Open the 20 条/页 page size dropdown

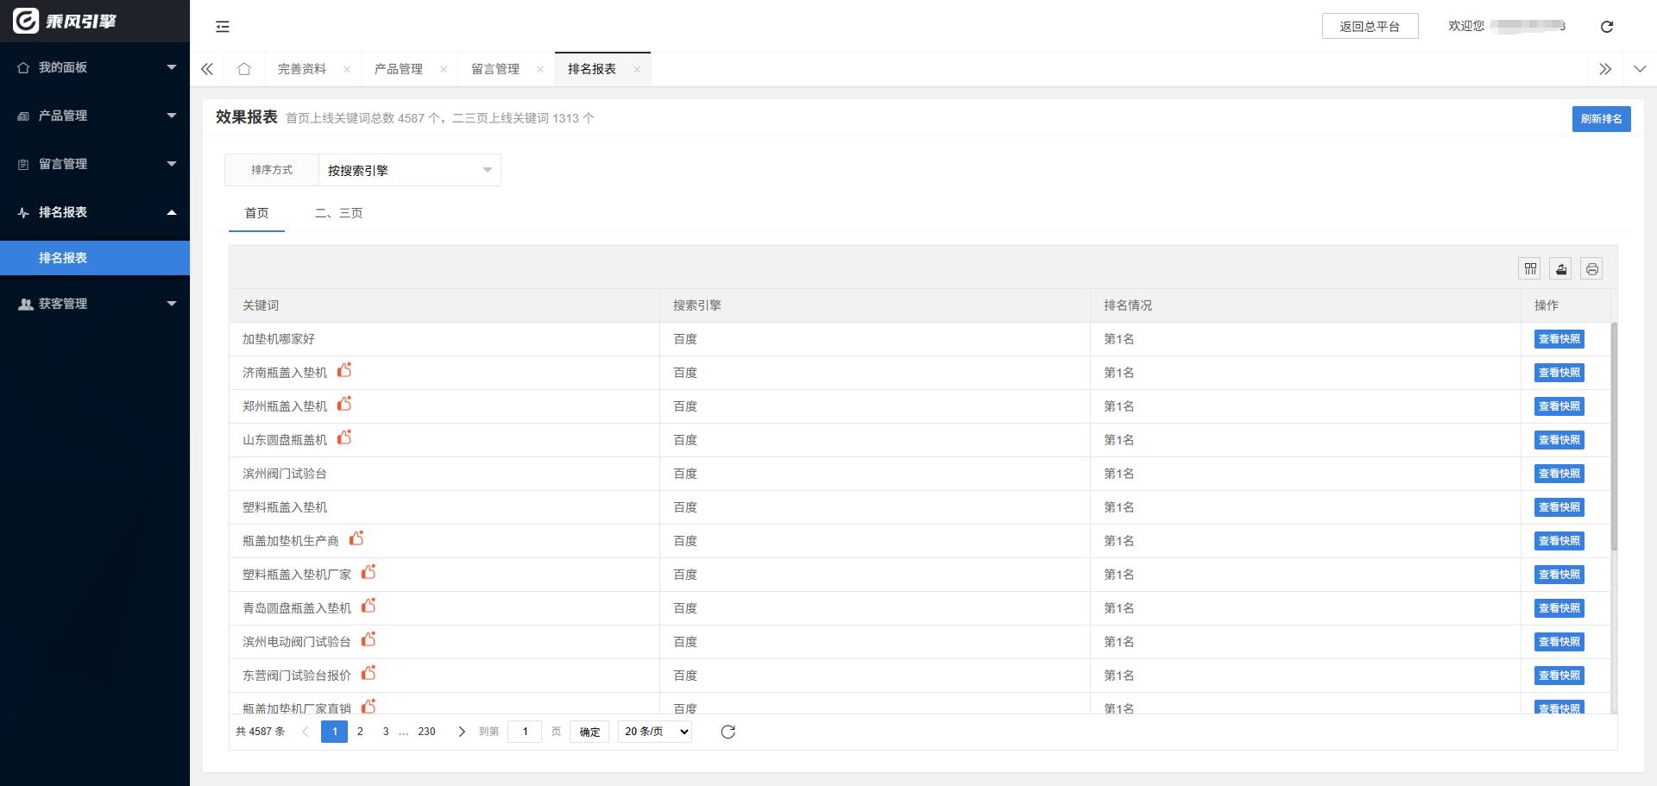(656, 732)
